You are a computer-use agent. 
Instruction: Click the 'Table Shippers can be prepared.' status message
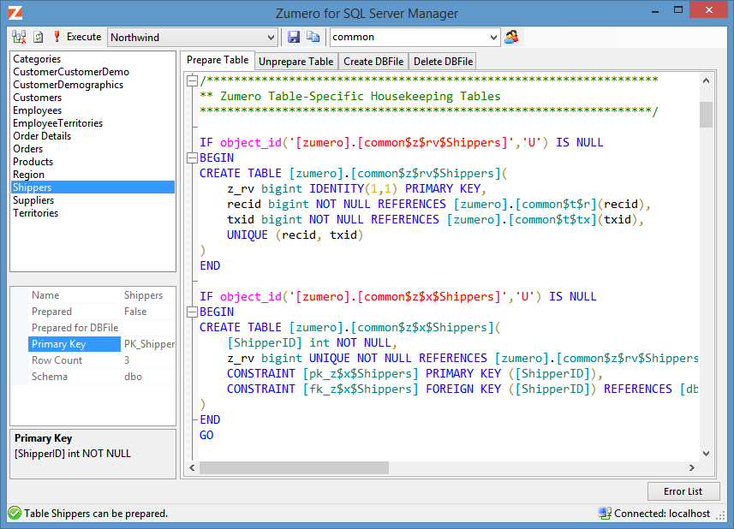pyautogui.click(x=96, y=514)
